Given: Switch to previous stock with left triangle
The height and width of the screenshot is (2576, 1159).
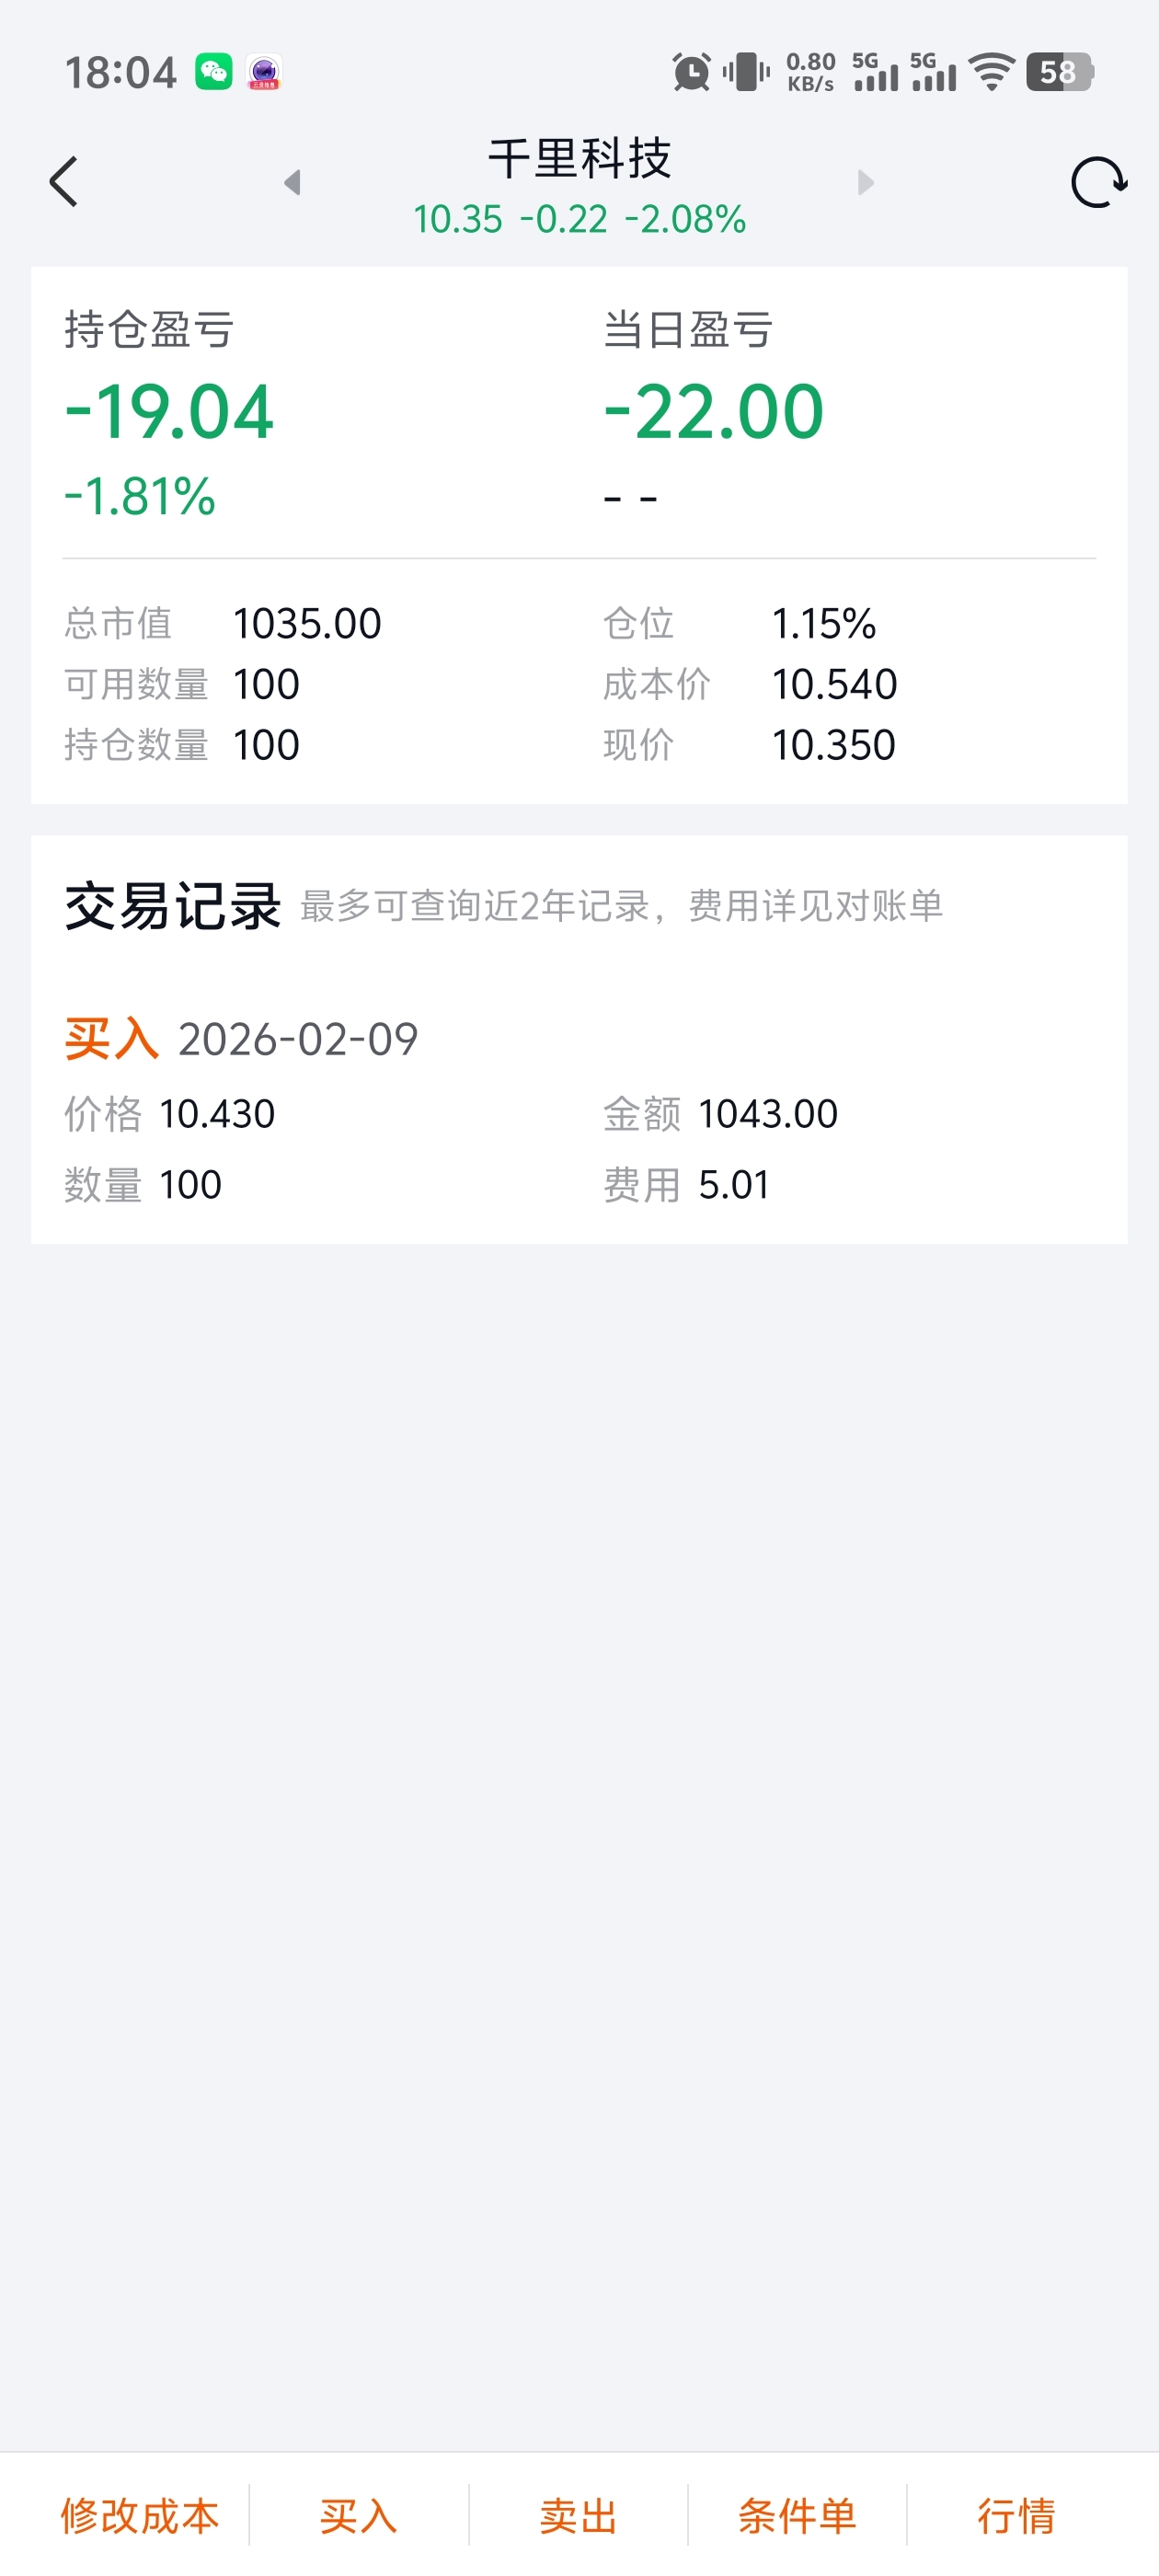Looking at the screenshot, I should pyautogui.click(x=292, y=182).
